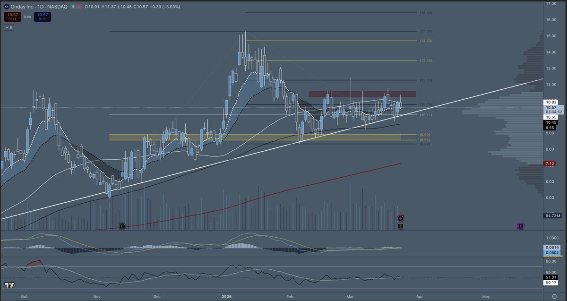Click the Dec label on the time axis

pyautogui.click(x=157, y=296)
